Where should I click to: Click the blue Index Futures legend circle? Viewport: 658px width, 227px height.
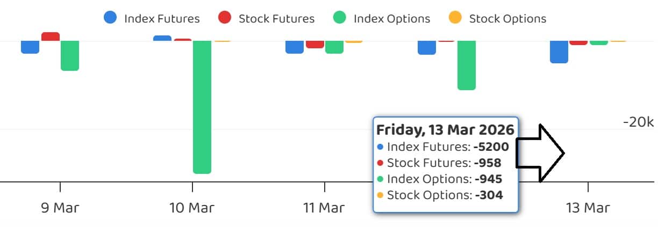(x=110, y=18)
